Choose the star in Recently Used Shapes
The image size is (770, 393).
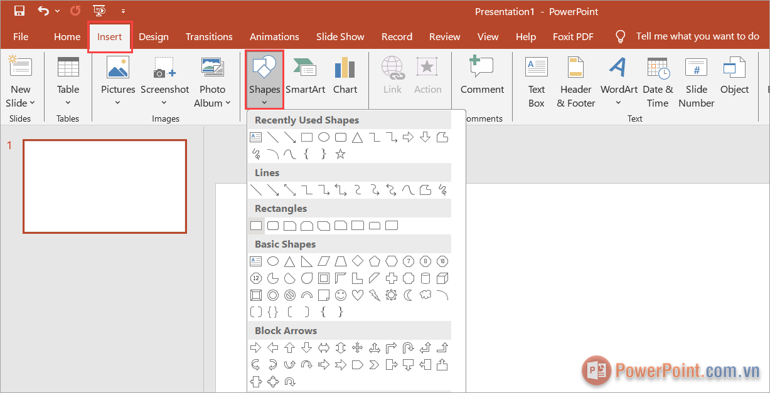[340, 154]
